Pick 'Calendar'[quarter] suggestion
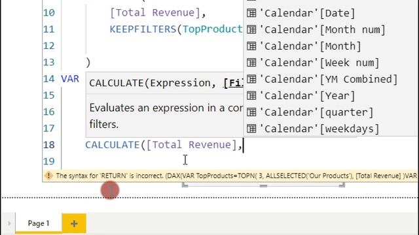This screenshot has width=419, height=235. [x=331, y=112]
